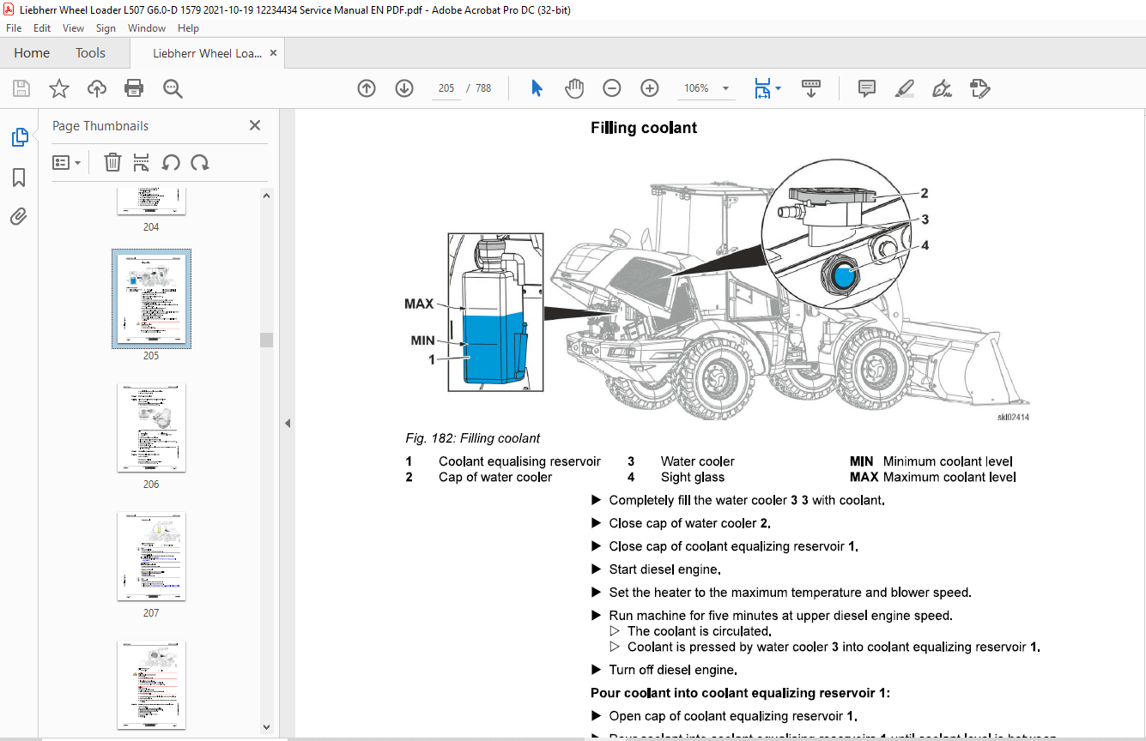Screen dimensions: 1146x741
Task: Click 'Maximum coolant level' legend text
Action: point(949,477)
